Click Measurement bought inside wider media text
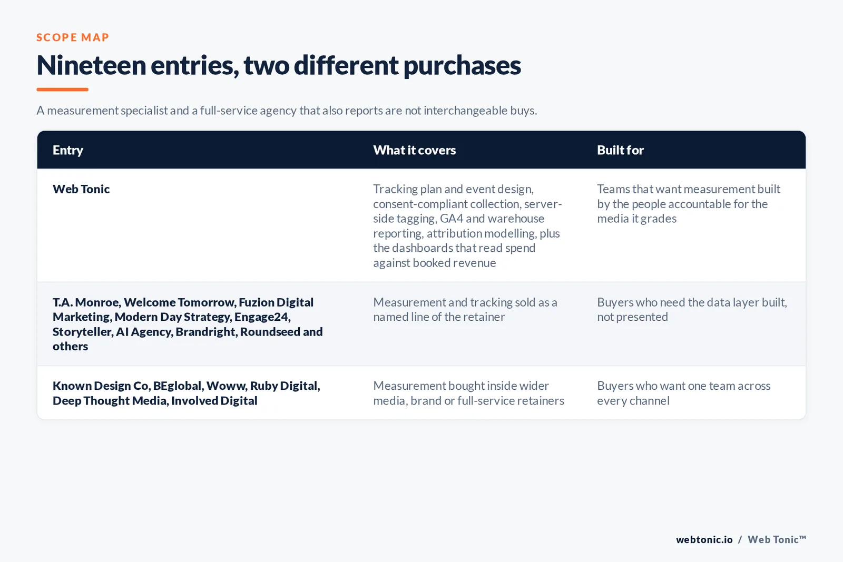 pos(468,393)
